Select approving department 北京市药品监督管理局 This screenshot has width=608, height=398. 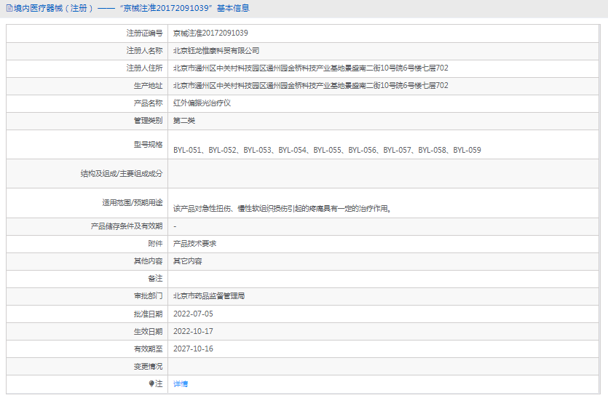209,295
